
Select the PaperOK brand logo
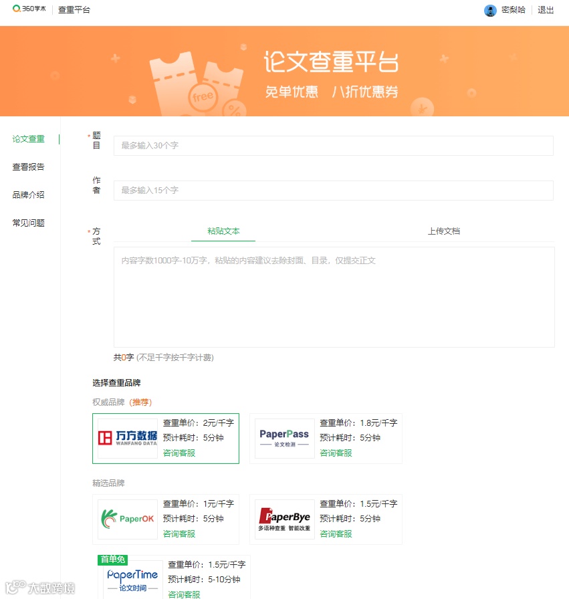point(128,519)
